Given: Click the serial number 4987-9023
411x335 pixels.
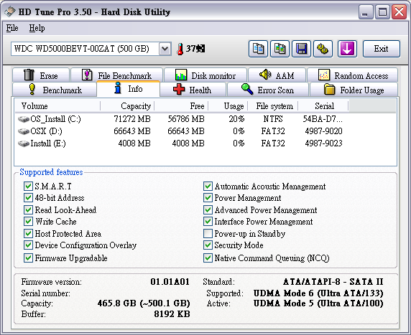Looking at the screenshot, I should [x=323, y=143].
